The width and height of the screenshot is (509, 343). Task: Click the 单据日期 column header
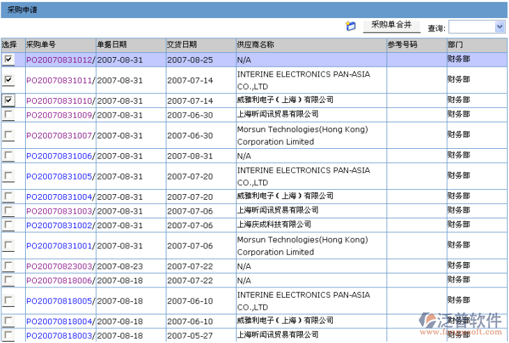click(111, 45)
